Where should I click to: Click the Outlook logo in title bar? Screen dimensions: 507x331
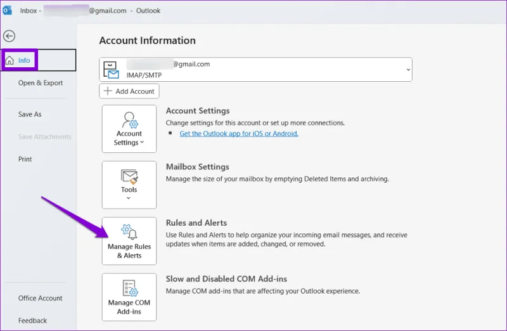click(7, 10)
